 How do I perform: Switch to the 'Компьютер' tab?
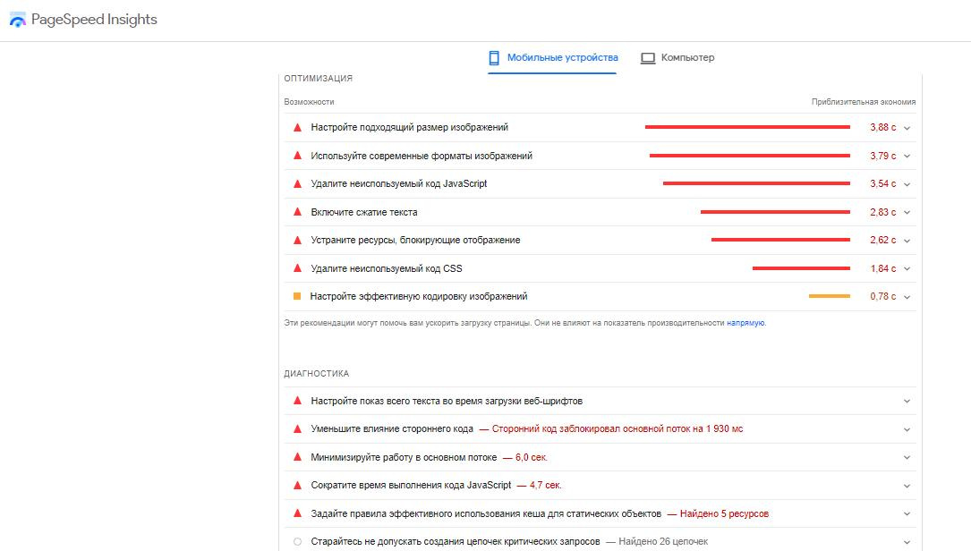click(x=677, y=57)
